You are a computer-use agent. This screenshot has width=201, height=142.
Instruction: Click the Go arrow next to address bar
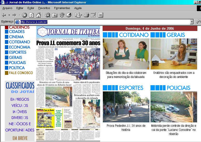pos(198,22)
